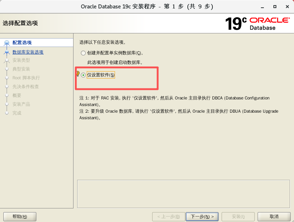Select the '创建并配置单实例数据库' radio button

(x=83, y=53)
